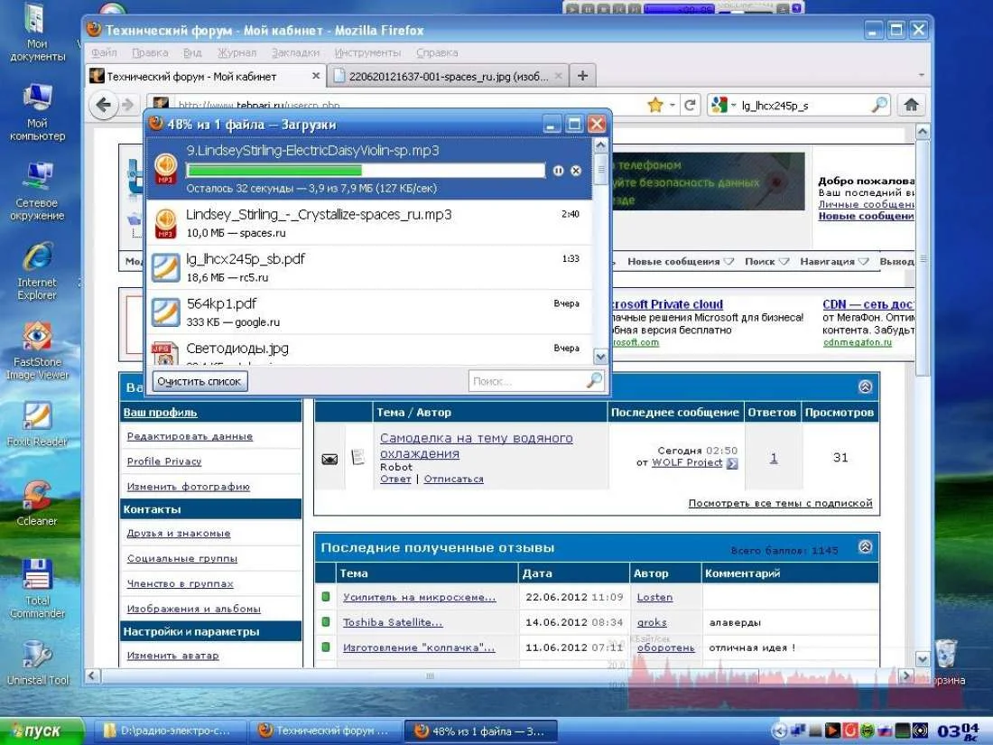Open the Справка menu
993x745 pixels.
pos(437,52)
